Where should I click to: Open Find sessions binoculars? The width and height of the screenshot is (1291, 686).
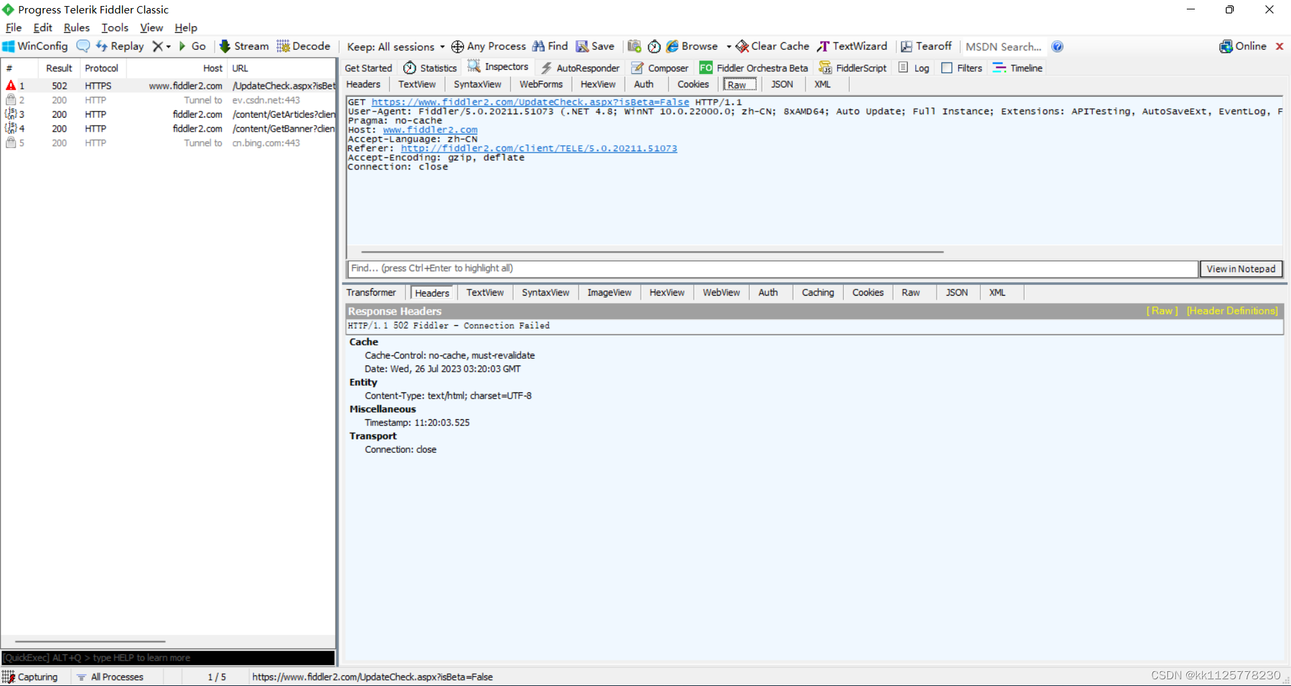click(550, 46)
